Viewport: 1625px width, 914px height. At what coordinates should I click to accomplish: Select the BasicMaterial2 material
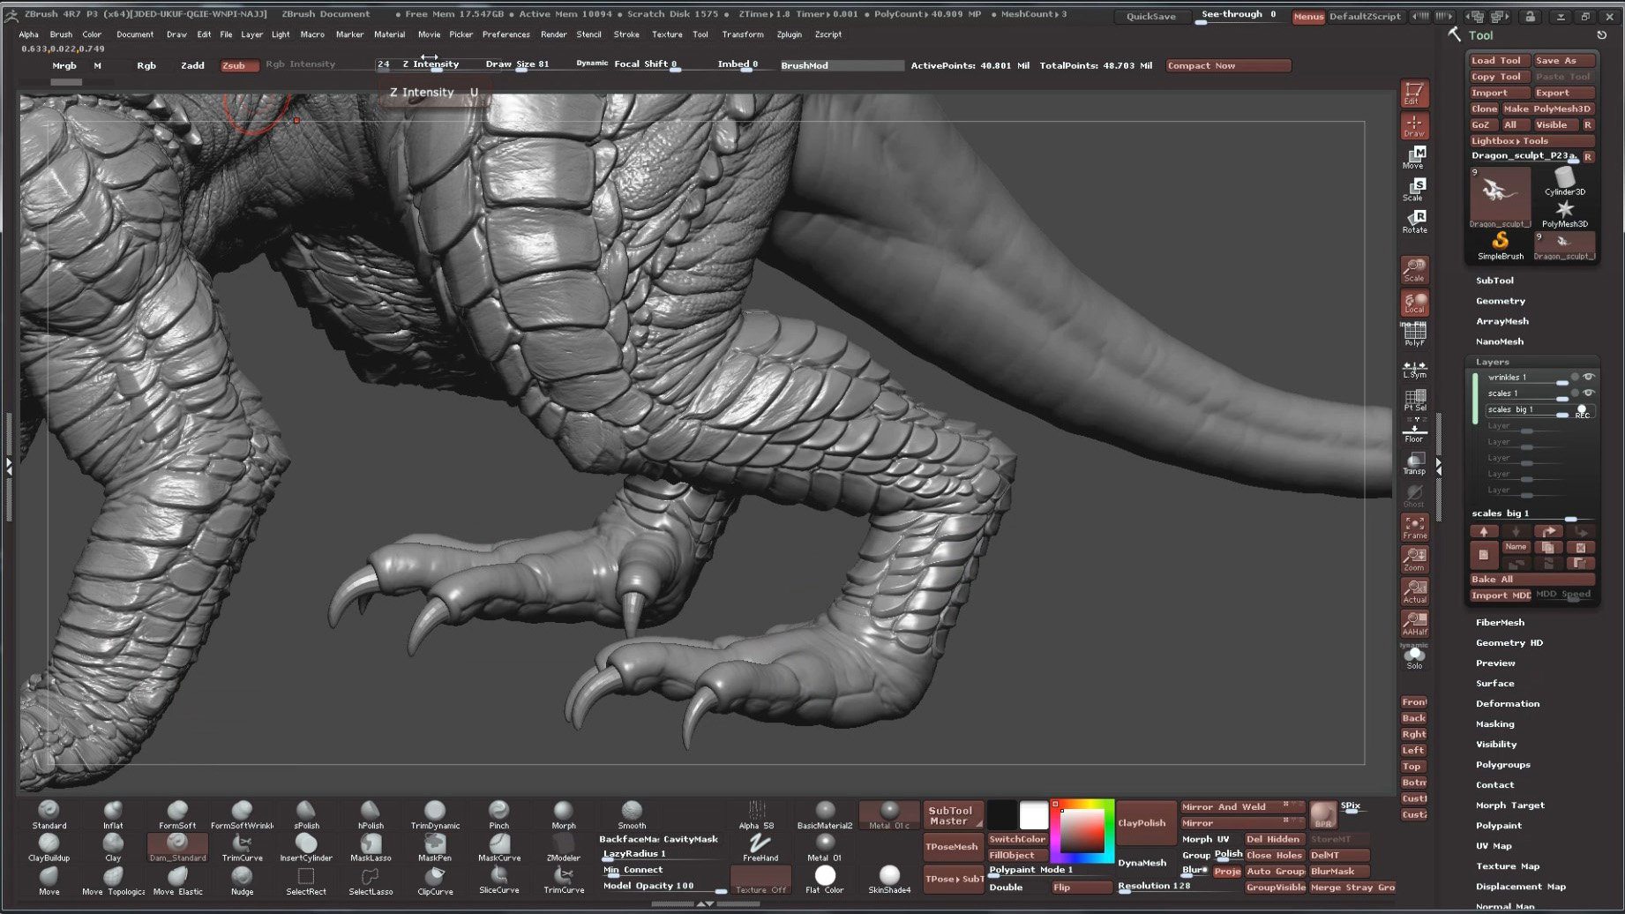pos(825,814)
